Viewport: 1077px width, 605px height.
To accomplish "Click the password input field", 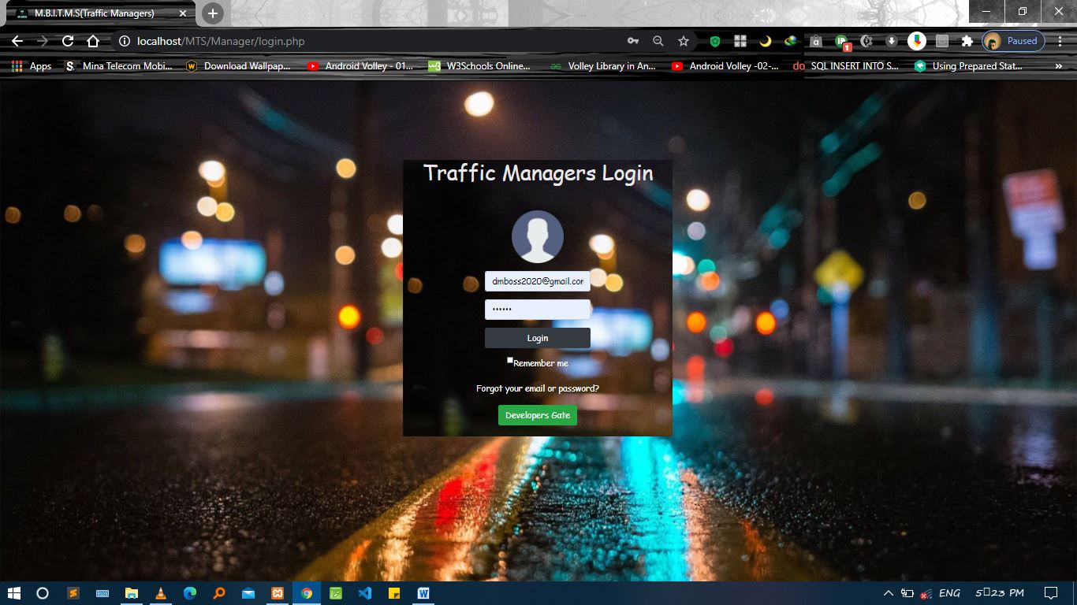I will coord(537,309).
